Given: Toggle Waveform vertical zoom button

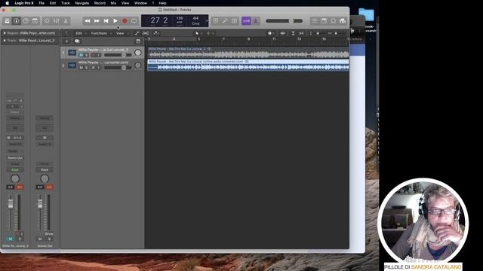Looking at the screenshot, I should [x=282, y=33].
